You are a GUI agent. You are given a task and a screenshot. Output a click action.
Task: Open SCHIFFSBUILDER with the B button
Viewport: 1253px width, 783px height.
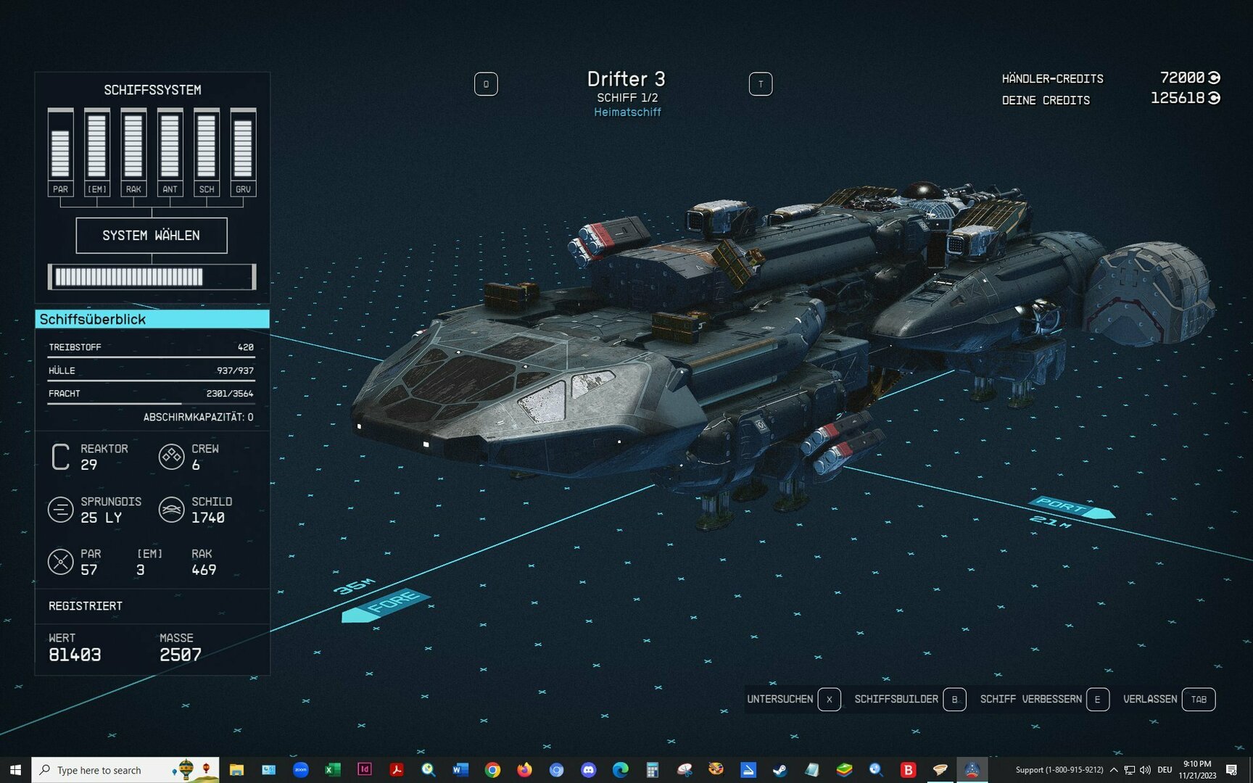910,699
